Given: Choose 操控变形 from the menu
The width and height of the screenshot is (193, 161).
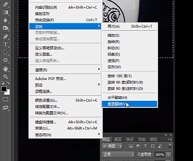Looking at the screenshot, I should click(x=66, y=14).
